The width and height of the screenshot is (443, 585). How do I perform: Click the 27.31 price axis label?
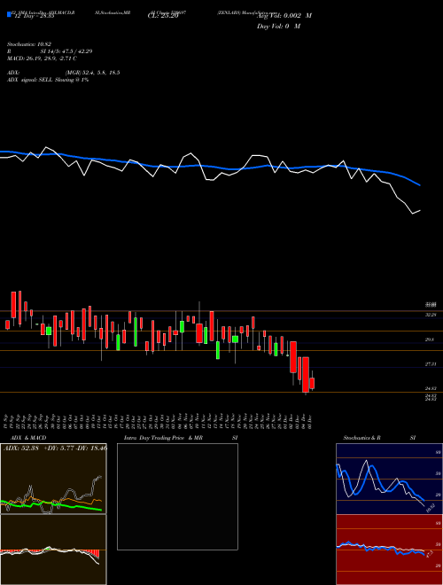pyautogui.click(x=431, y=364)
